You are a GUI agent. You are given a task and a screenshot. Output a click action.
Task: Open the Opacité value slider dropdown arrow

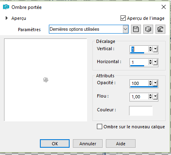[156, 83]
